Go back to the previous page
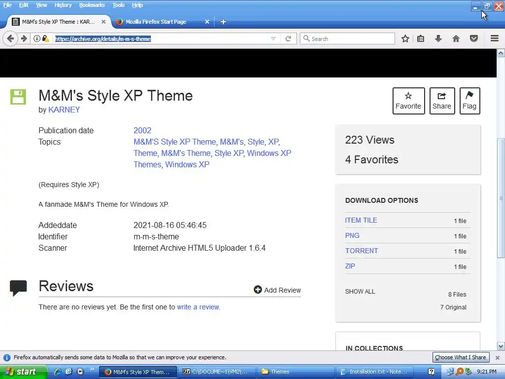 10,38
